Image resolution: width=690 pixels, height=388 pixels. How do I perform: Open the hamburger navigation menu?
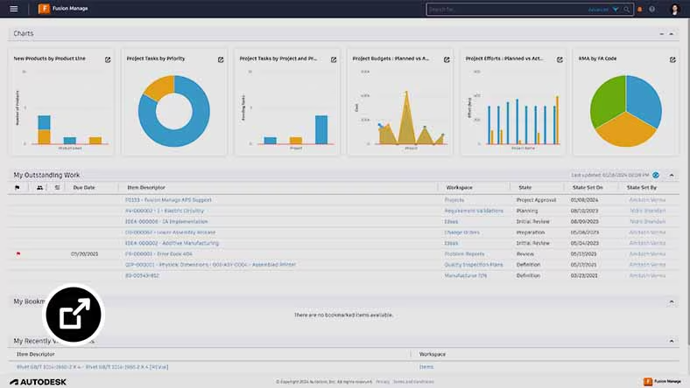coord(14,9)
